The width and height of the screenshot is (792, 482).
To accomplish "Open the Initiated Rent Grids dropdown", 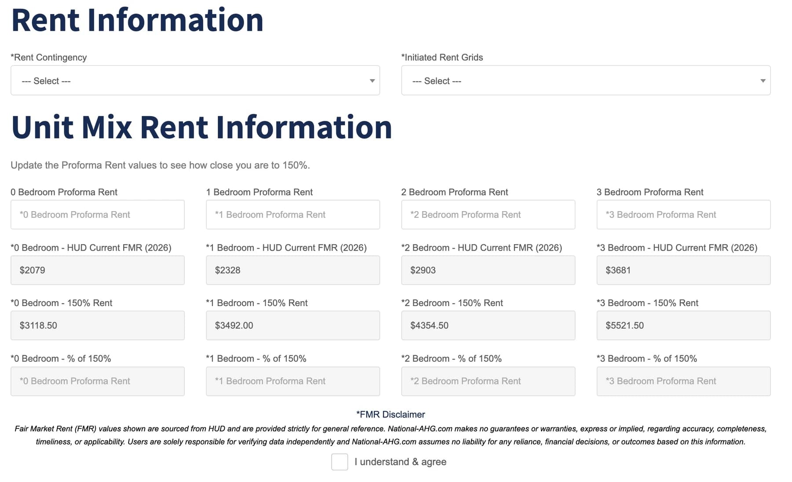I will pos(586,80).
